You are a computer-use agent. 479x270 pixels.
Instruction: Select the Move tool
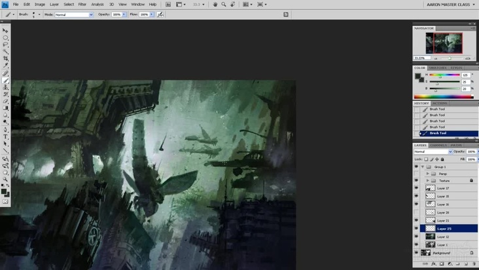(x=5, y=31)
